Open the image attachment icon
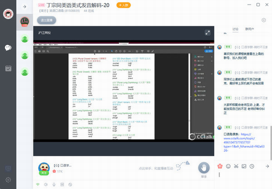 pos(244,166)
